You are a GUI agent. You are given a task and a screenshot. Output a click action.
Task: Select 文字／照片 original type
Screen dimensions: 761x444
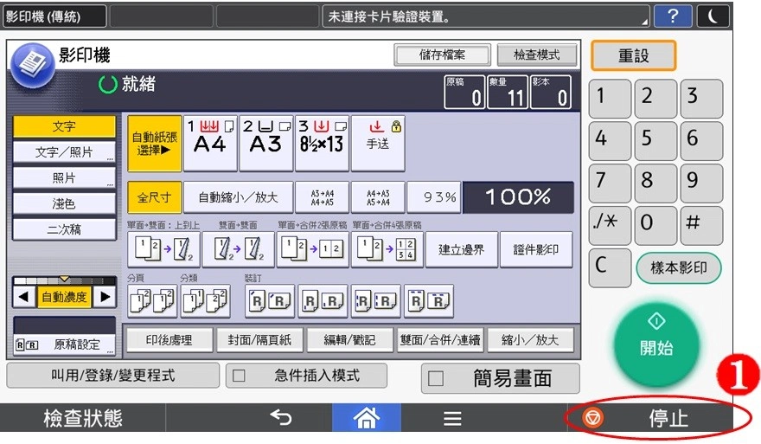point(64,152)
